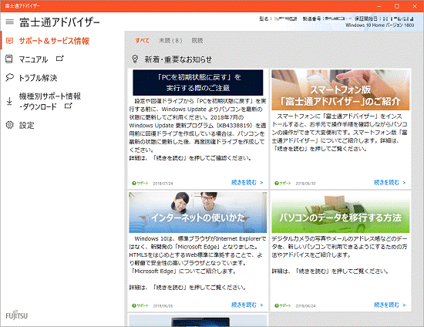Click the 2018/06/24 article date
Screen dimensions: 424x327
pos(305,306)
